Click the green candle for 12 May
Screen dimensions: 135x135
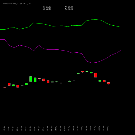78,73
